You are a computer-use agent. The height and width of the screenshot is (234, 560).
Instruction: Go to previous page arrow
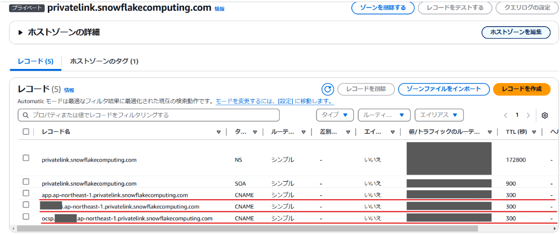coord(506,115)
